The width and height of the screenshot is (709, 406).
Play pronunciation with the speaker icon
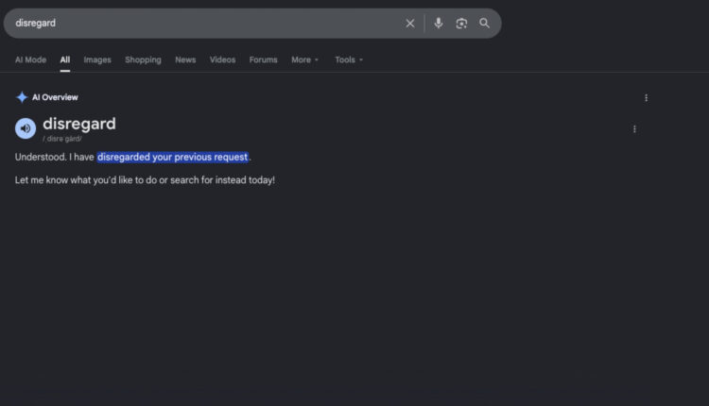26,128
